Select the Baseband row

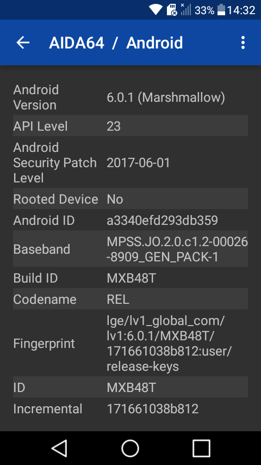coord(130,249)
